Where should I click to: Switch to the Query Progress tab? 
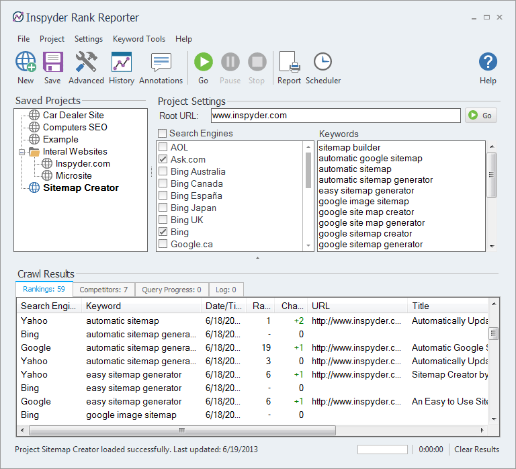point(171,290)
